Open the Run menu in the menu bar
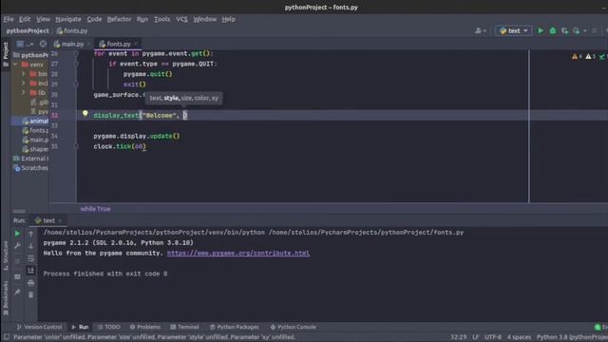The image size is (608, 342). [142, 19]
